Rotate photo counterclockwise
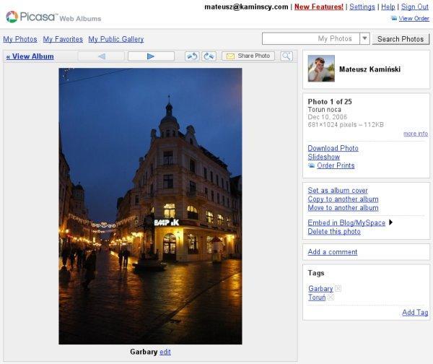 [x=191, y=56]
